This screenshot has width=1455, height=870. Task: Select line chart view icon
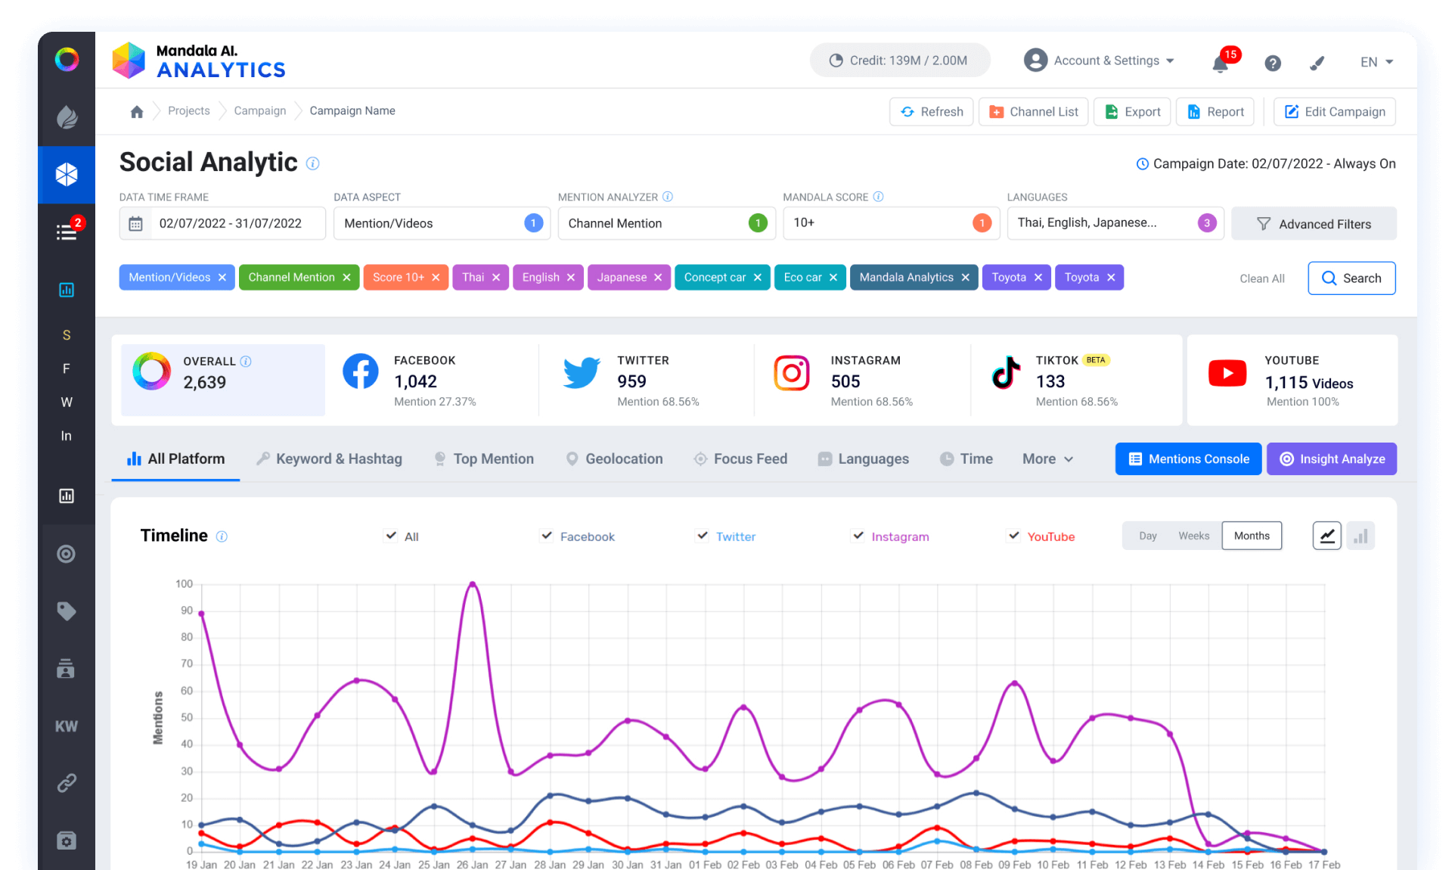[x=1326, y=536]
